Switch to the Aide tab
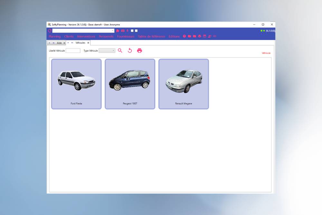Screen dimensions: 322x215 59,43
